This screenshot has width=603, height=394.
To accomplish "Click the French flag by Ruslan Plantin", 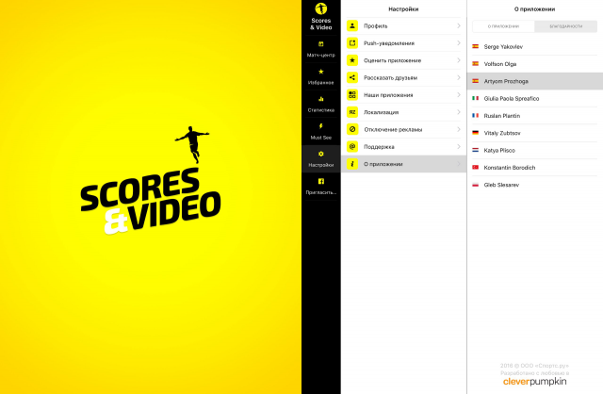I will click(x=475, y=115).
